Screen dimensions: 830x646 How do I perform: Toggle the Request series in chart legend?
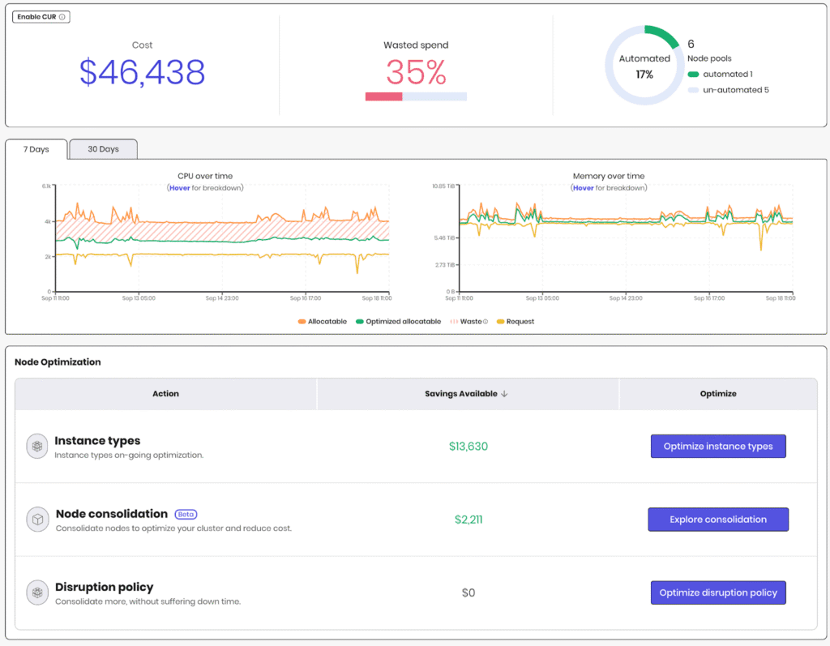click(x=515, y=322)
